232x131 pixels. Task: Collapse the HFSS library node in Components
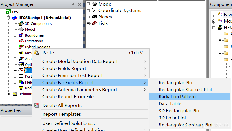213,28
